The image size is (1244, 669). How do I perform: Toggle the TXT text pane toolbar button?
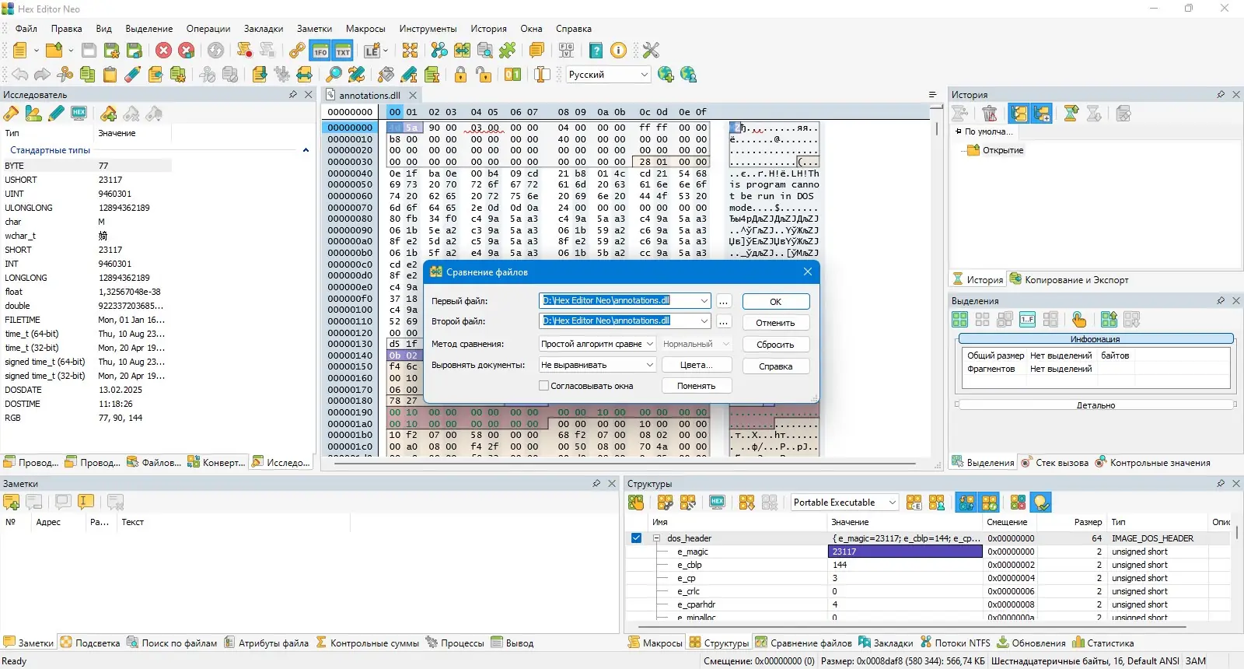point(343,51)
